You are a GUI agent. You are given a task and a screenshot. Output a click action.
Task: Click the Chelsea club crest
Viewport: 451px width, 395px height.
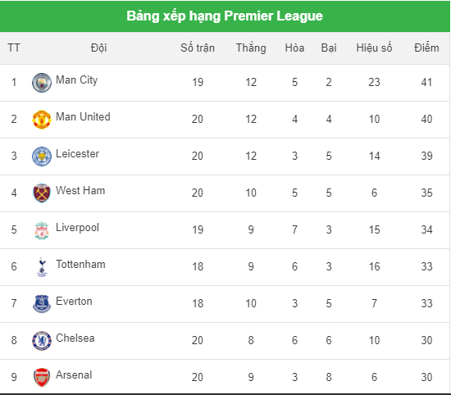(42, 341)
